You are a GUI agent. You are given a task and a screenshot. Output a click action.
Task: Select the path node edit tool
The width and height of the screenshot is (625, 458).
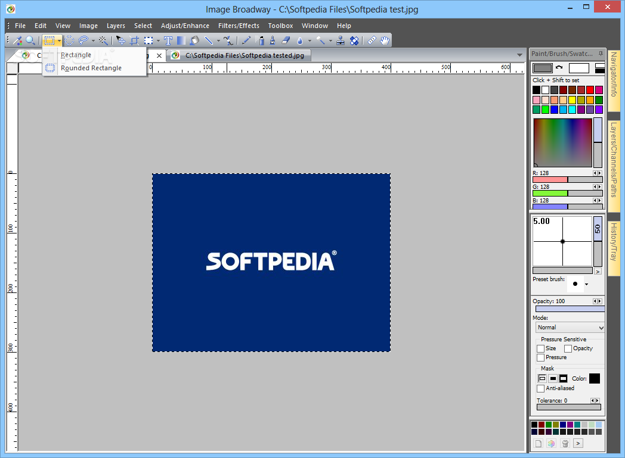[228, 40]
